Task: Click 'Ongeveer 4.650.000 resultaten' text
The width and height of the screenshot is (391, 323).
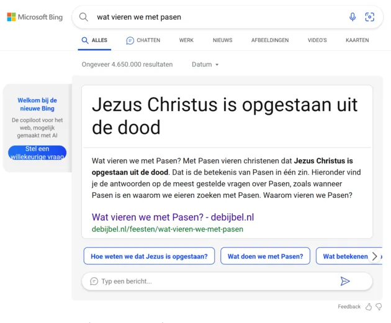Action: (x=127, y=64)
